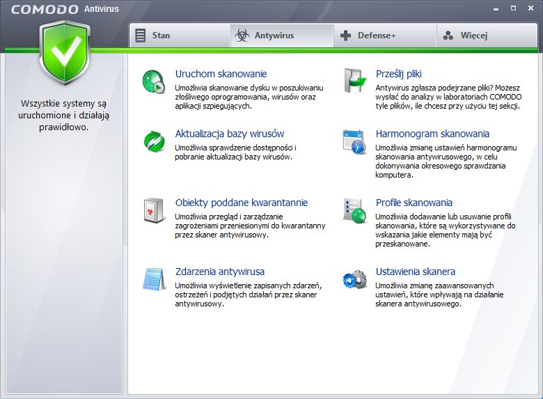This screenshot has height=399, width=543.
Task: Click the description starting 'Umożliwia sprawdzenie dostępności'
Action: click(x=235, y=152)
